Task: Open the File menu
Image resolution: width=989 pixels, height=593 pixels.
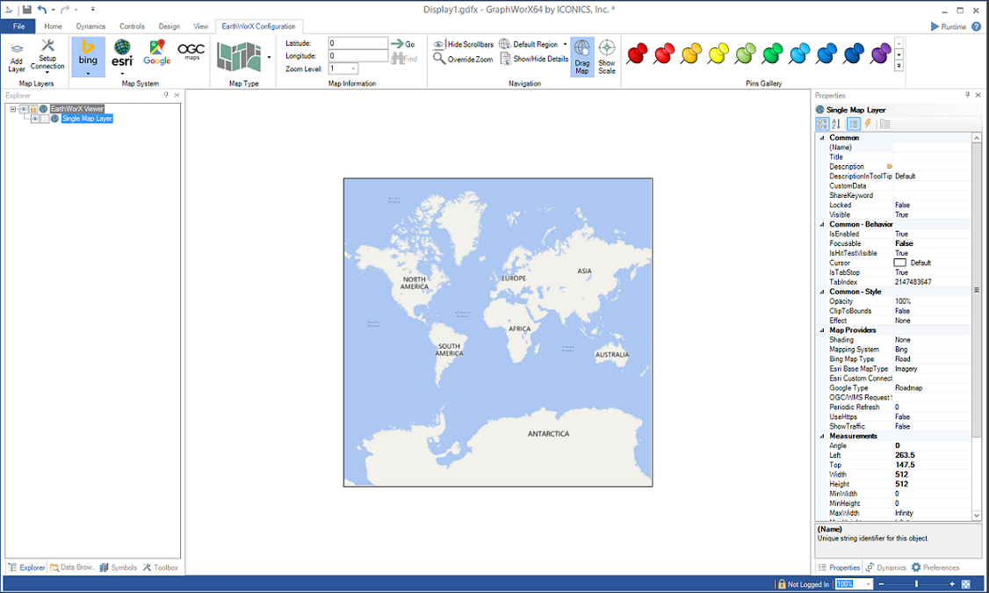Action: click(x=19, y=26)
